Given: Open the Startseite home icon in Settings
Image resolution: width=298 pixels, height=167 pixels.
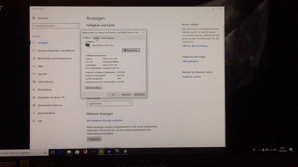Looking at the screenshot, I should coord(34,18).
